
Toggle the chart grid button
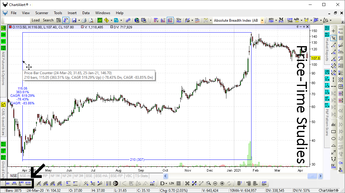coord(179,183)
